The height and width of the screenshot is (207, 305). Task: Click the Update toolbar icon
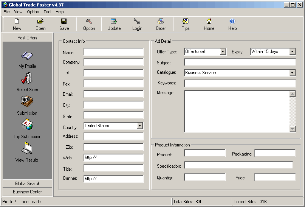point(114,21)
